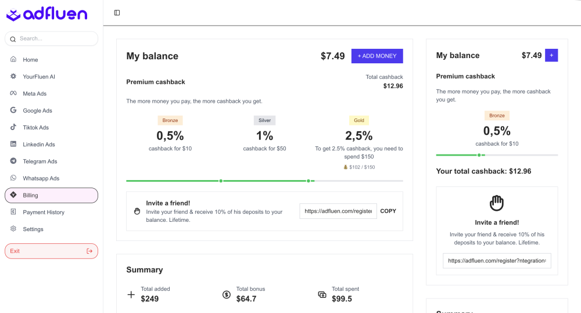
Task: Copy the referral link with COPY
Action: pyautogui.click(x=388, y=211)
